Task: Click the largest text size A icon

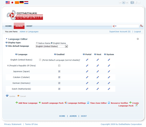Action: 127,2
